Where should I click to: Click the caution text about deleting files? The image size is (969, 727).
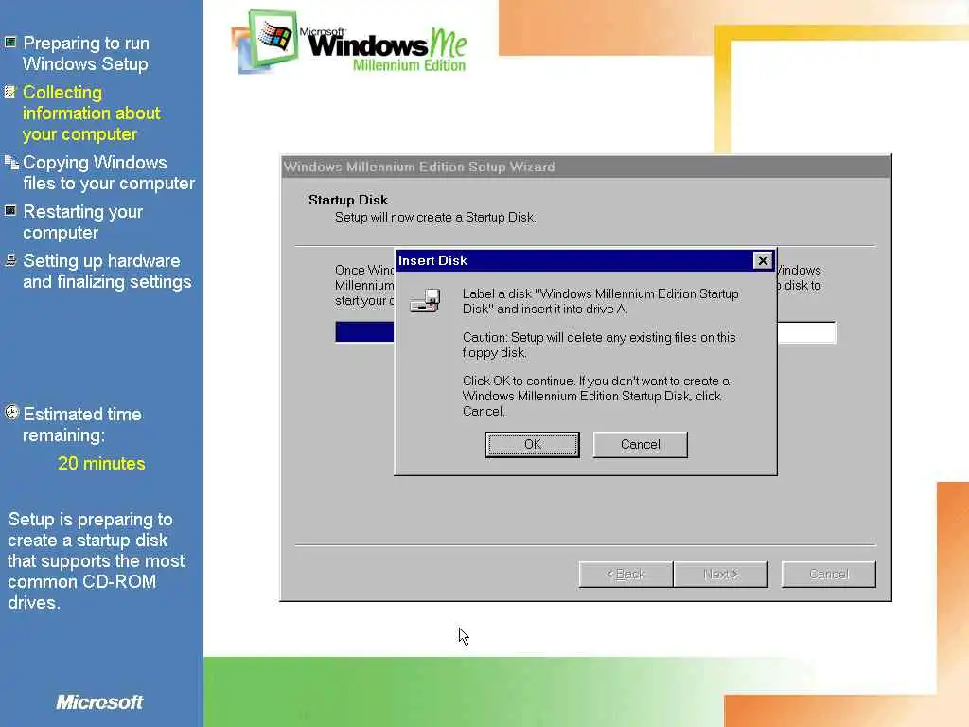(599, 345)
